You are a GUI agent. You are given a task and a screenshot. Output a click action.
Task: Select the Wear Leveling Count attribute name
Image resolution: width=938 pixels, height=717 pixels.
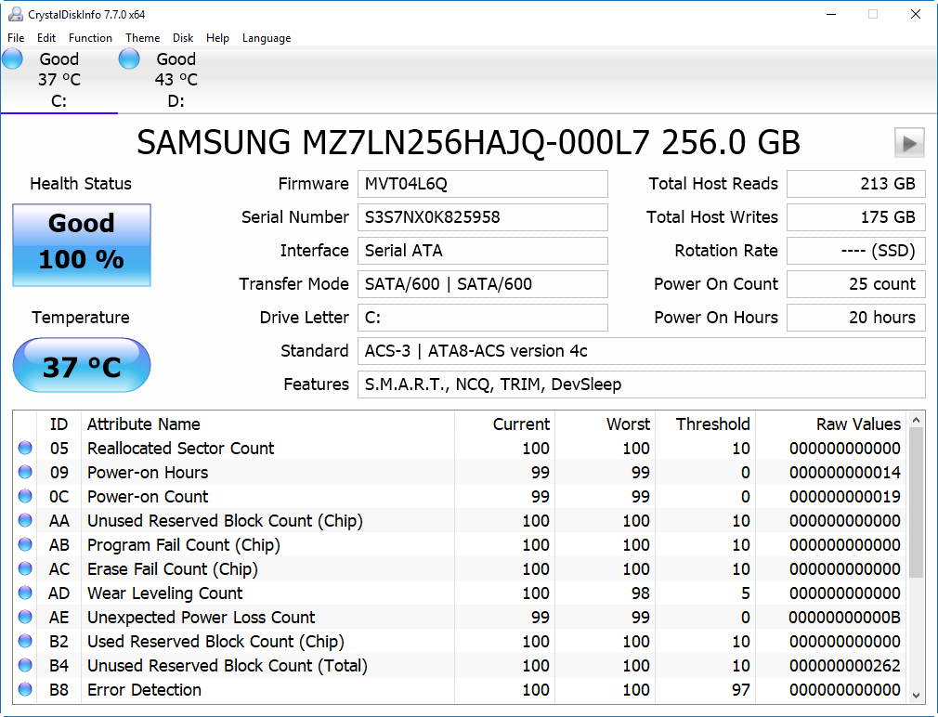165,593
